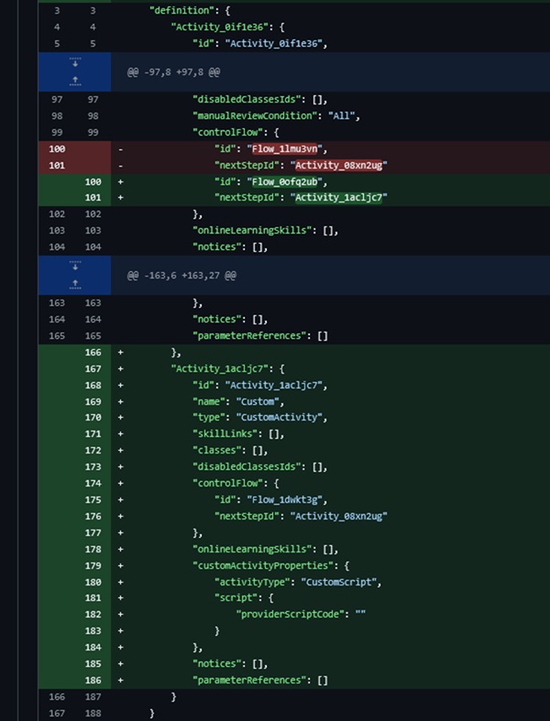Image resolution: width=550 pixels, height=721 pixels.
Task: Click the "activityType": "CustomScript" line
Action: tap(296, 582)
